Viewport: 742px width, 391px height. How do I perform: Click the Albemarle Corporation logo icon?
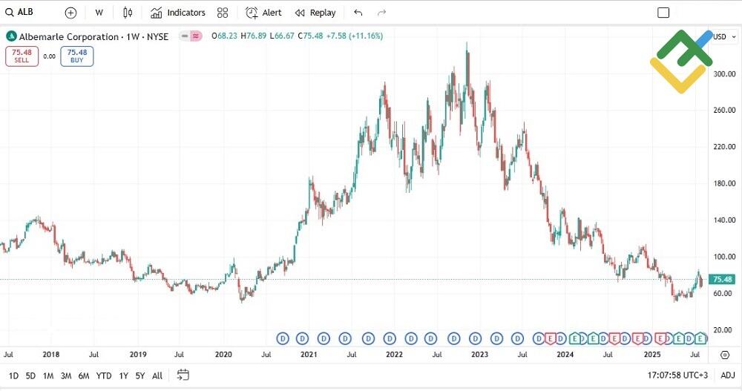coord(11,36)
